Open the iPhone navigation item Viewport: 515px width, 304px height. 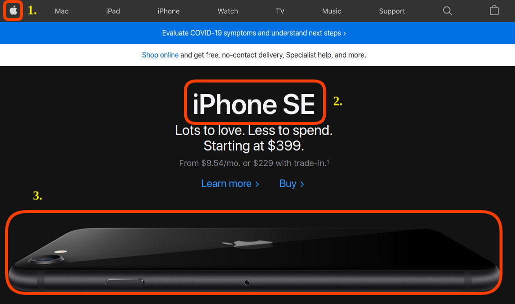[x=168, y=11]
